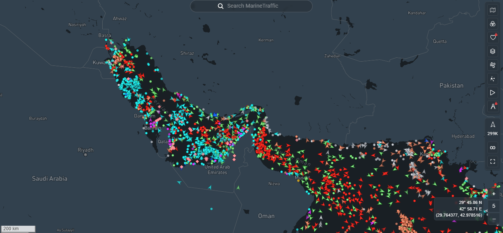
Task: Toggle the wind weather overlay icon
Action: tap(493, 65)
